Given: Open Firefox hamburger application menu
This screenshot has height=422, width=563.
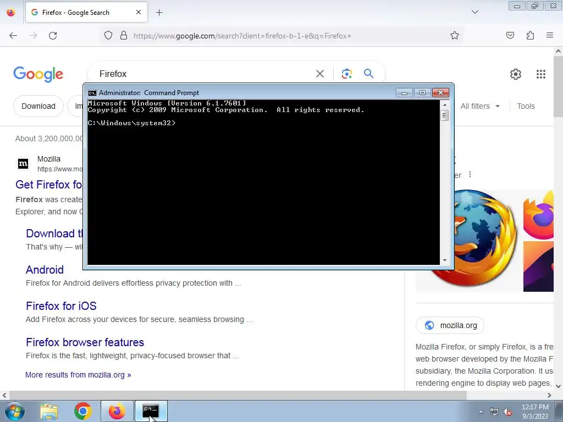Looking at the screenshot, I should pyautogui.click(x=550, y=35).
